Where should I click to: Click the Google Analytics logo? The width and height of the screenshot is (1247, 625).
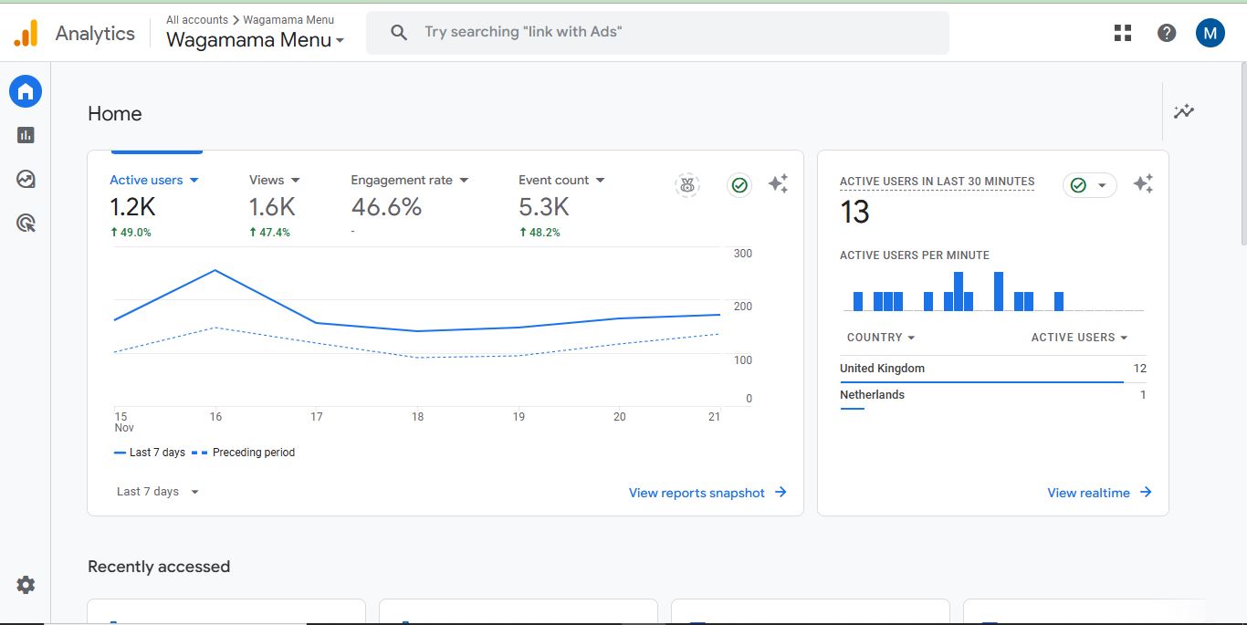[x=26, y=34]
